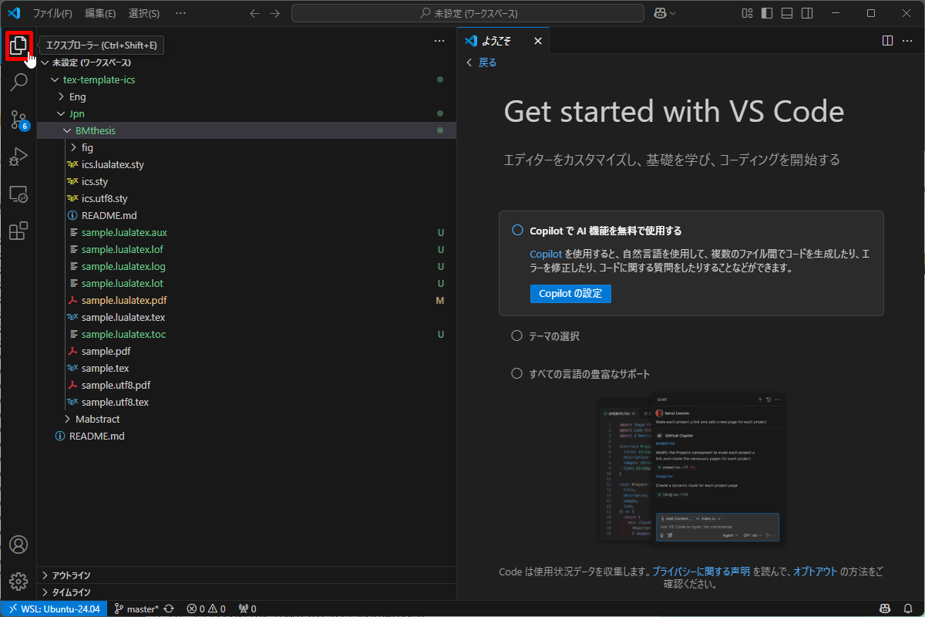Open errors and warnings status item
This screenshot has width=925, height=617.
[x=206, y=609]
